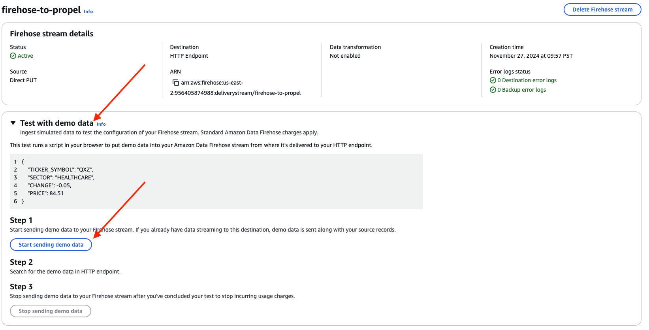Click Delete Firehose stream

click(x=602, y=9)
